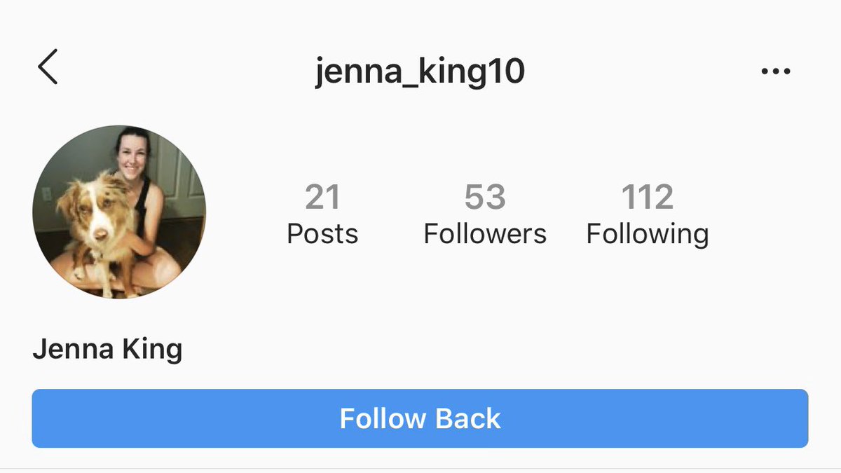Click the 112 following count number

pos(648,198)
